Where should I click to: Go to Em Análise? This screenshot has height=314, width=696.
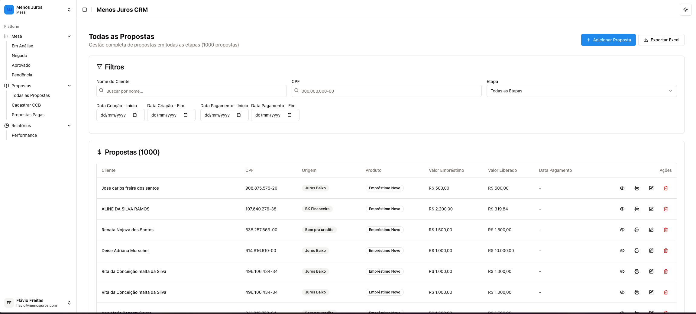click(22, 46)
